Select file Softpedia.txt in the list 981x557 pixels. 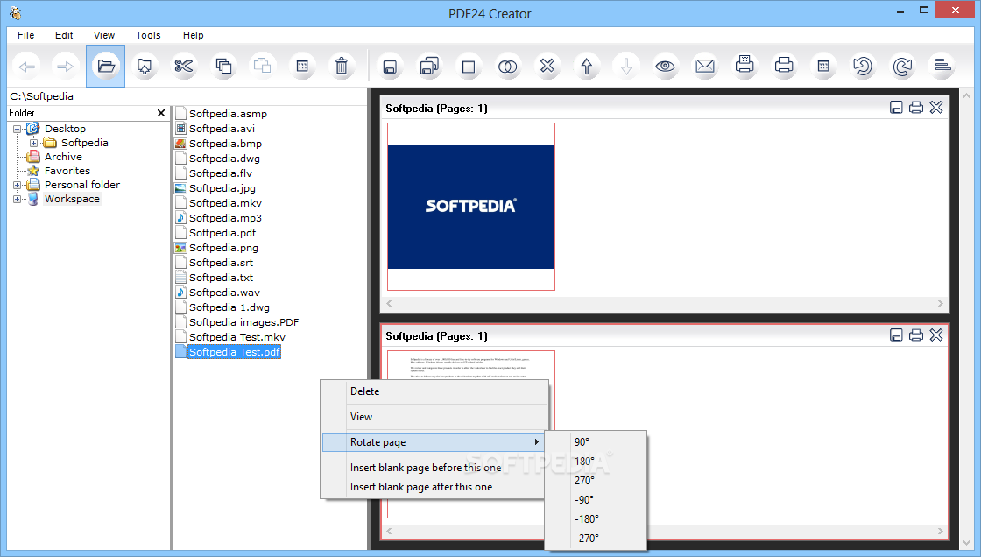221,278
